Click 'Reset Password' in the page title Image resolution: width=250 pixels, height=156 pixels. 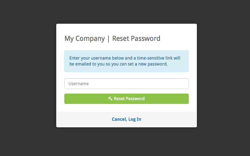(136, 39)
